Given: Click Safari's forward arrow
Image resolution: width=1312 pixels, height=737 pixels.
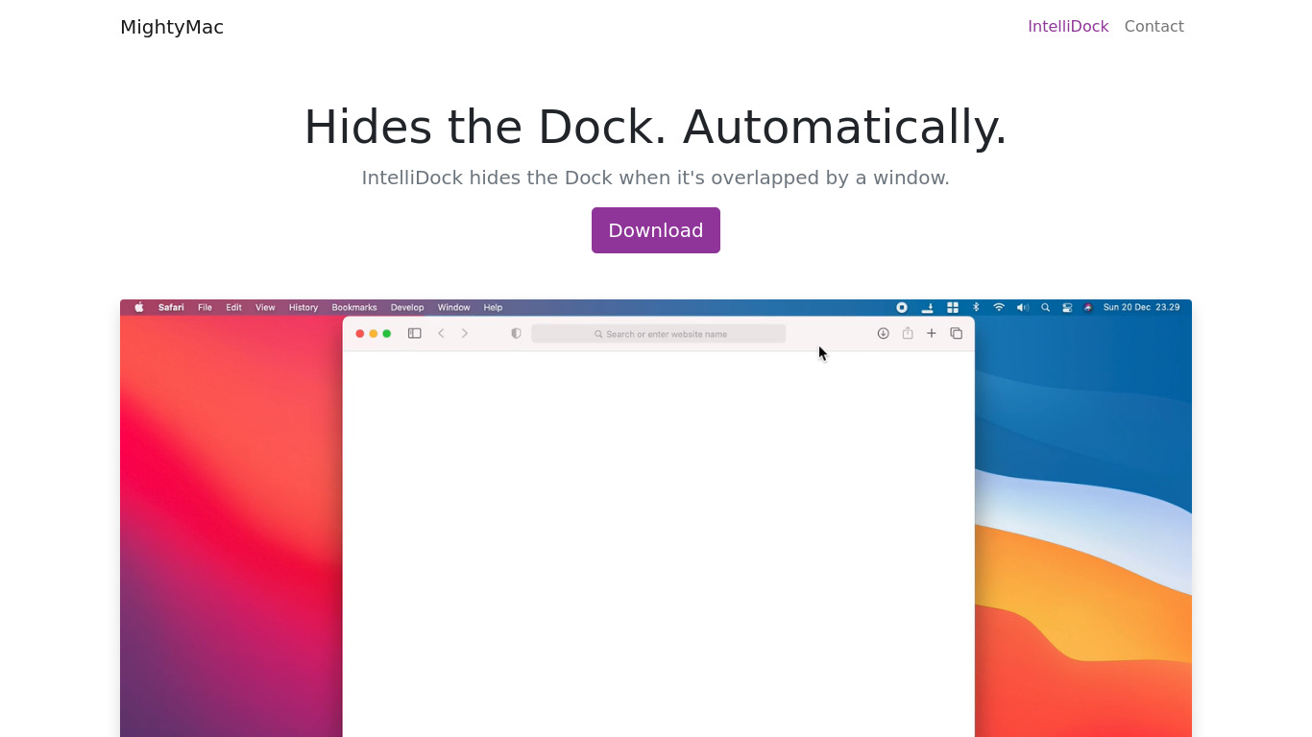Looking at the screenshot, I should (465, 333).
